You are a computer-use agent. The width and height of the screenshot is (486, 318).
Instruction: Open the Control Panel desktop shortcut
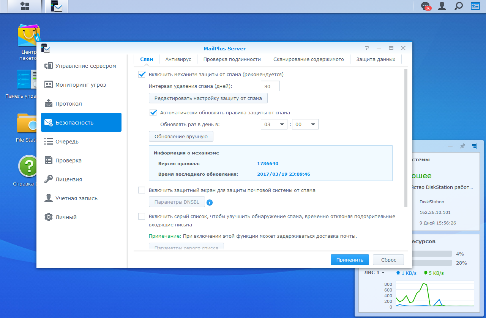point(26,84)
